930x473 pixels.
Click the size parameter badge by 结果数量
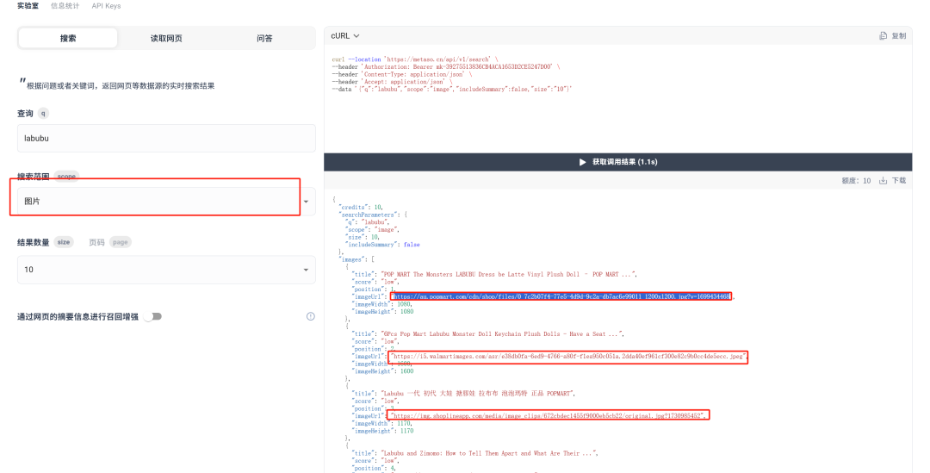(x=64, y=242)
